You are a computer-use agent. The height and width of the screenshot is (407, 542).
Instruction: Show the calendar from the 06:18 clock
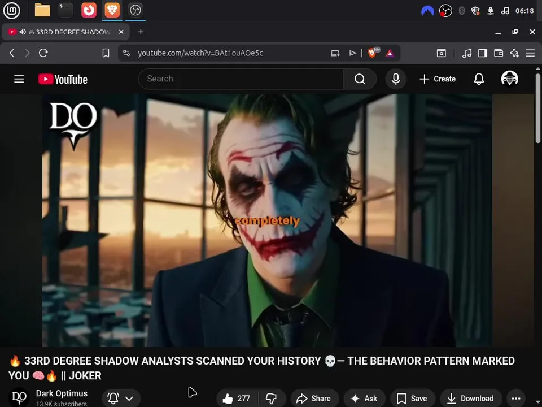524,11
